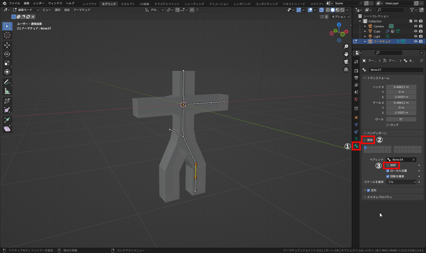Open the Object properties tab
This screenshot has height=253, width=426.
click(x=356, y=117)
